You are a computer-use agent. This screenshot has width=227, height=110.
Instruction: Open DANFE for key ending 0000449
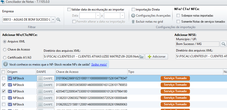(46, 98)
